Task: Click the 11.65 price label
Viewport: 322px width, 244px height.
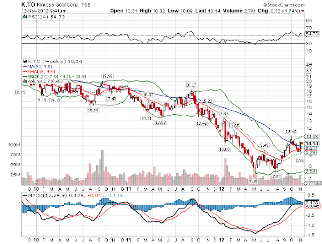Action: 234,126
